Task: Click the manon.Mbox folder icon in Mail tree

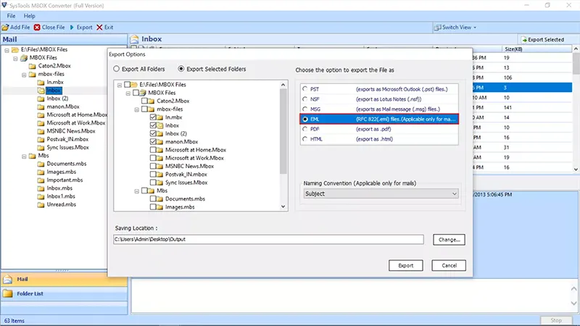Action: pyautogui.click(x=41, y=106)
